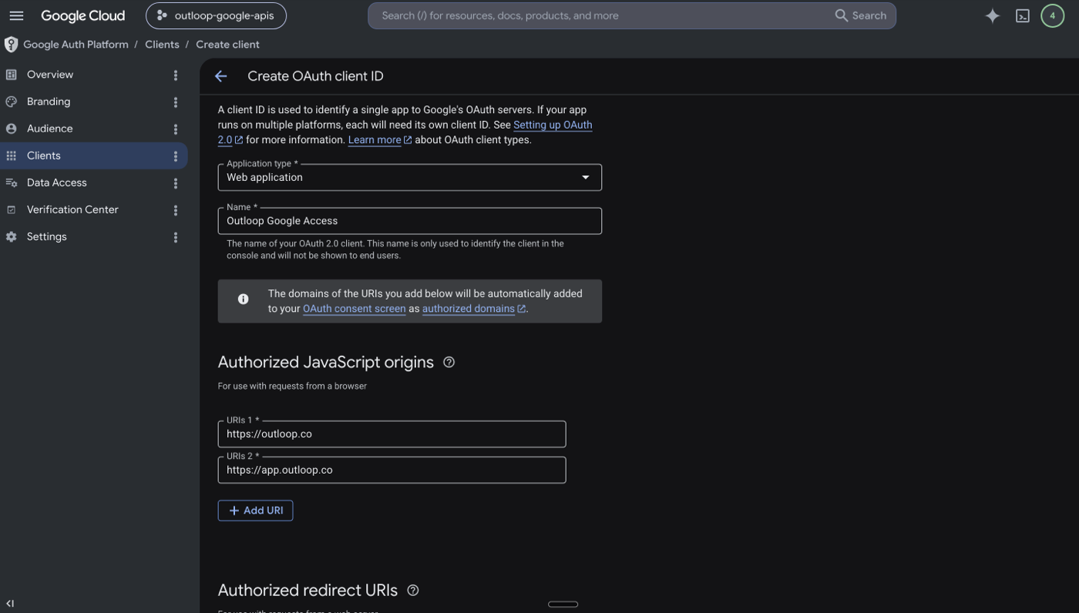The height and width of the screenshot is (613, 1079).
Task: Click the Create client breadcrumb text
Action: tap(227, 45)
